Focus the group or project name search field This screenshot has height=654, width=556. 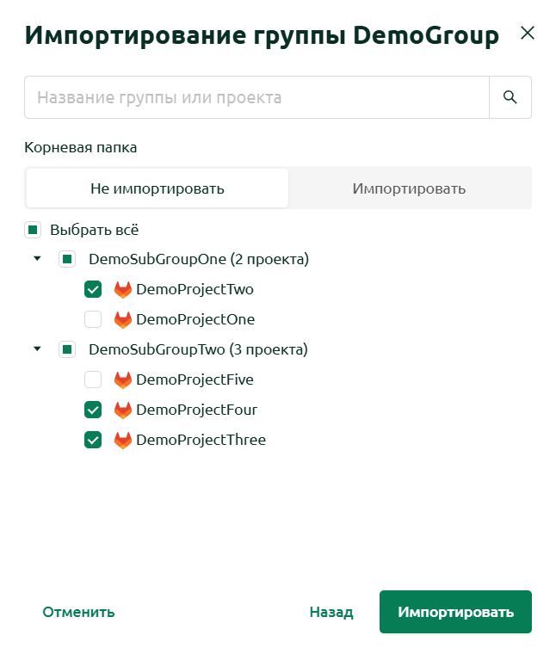pos(256,97)
